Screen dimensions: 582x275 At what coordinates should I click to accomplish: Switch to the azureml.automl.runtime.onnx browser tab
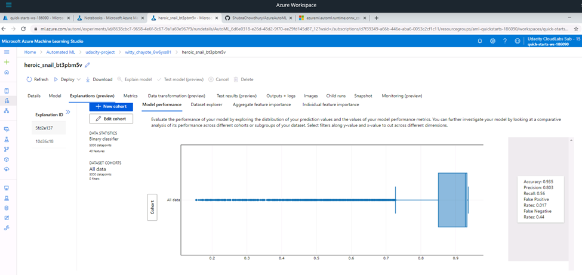tap(332, 18)
